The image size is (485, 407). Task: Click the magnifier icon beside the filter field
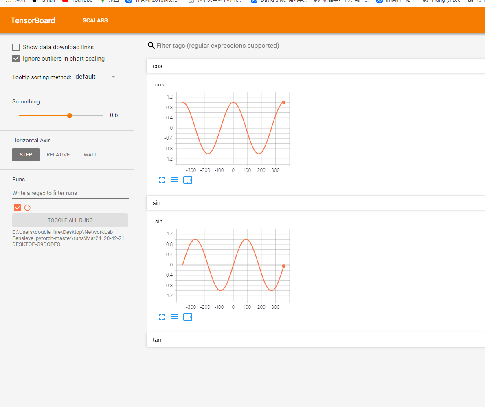pos(151,45)
